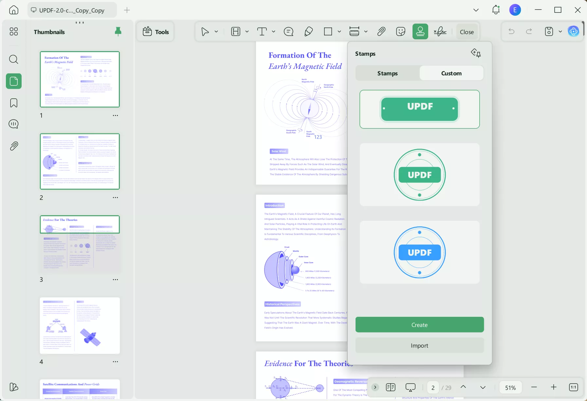Open the user account avatar E

pos(515,10)
